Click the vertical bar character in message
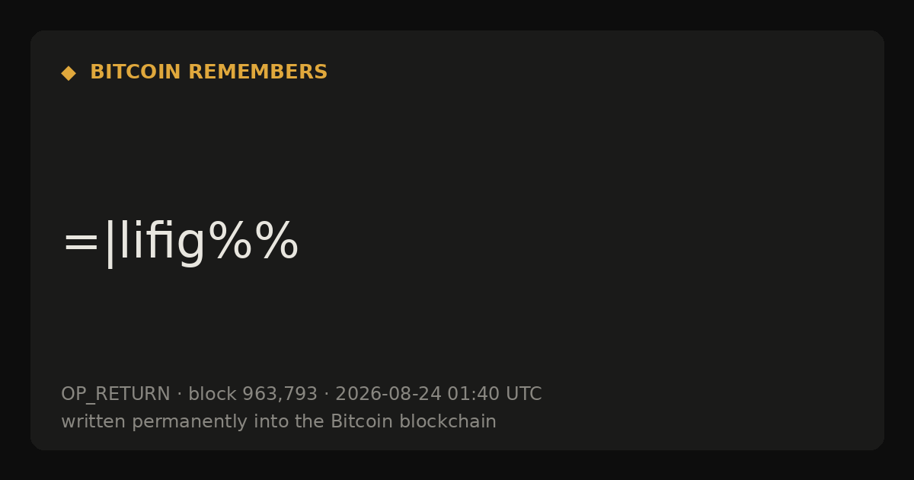Screen dimensions: 914x480 (110, 244)
